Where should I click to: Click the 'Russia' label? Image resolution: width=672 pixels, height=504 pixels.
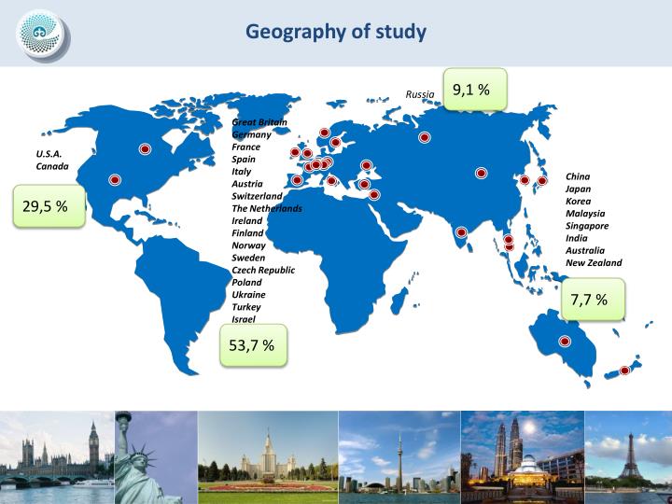click(420, 94)
